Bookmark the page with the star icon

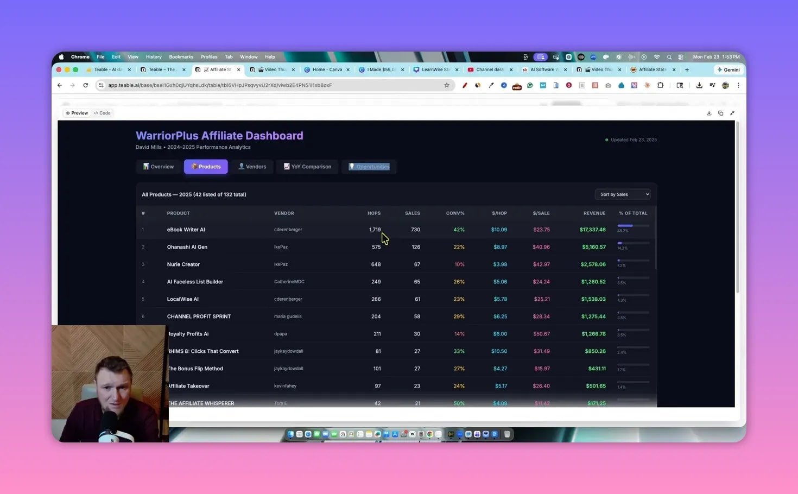(447, 85)
